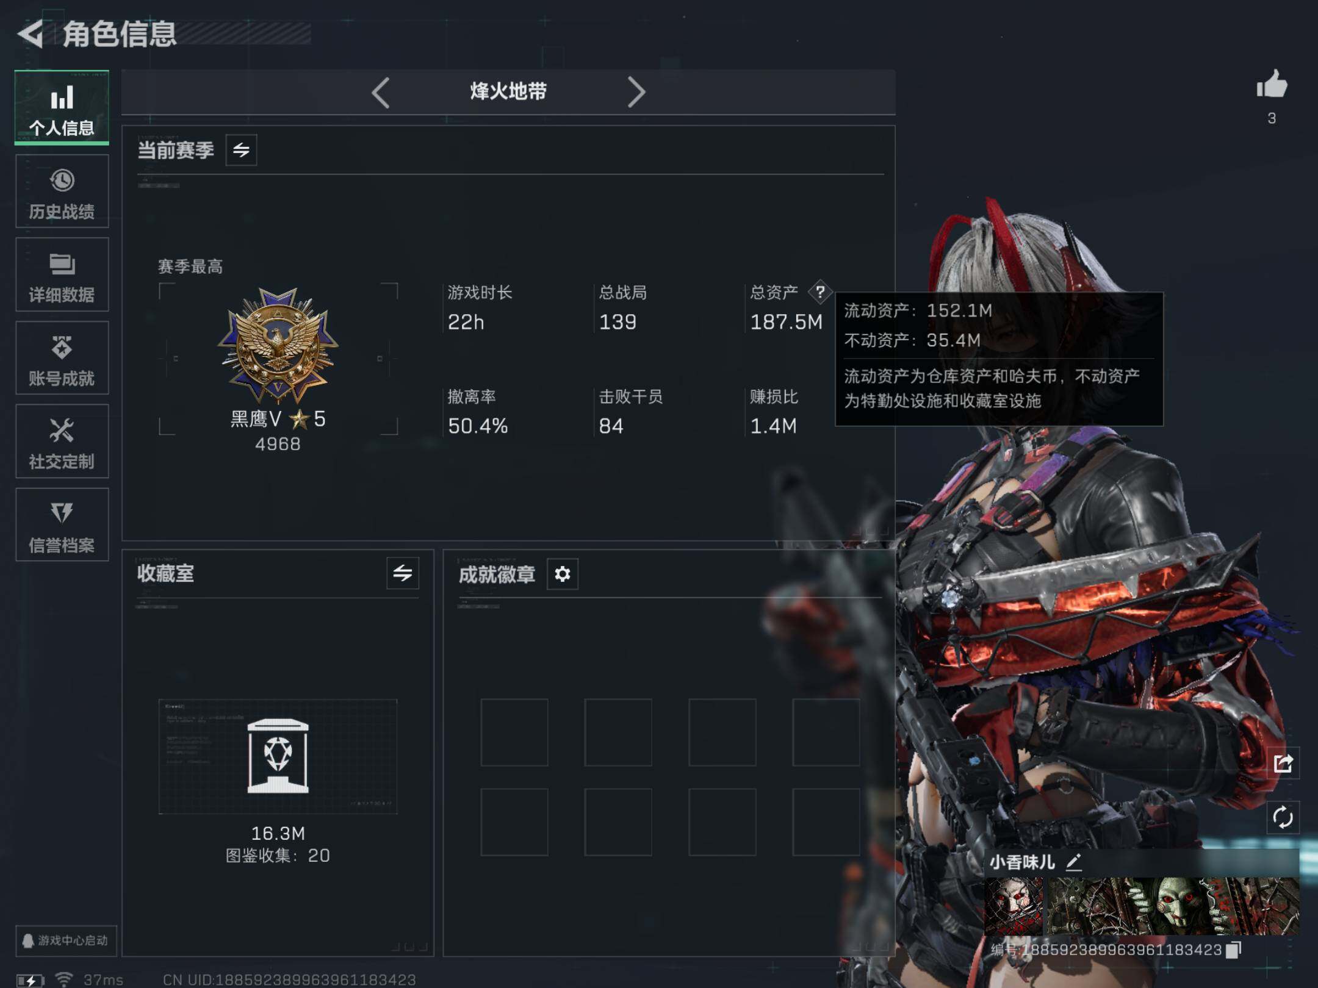Open the 总资产 question mark help icon
The image size is (1318, 988).
(x=820, y=292)
